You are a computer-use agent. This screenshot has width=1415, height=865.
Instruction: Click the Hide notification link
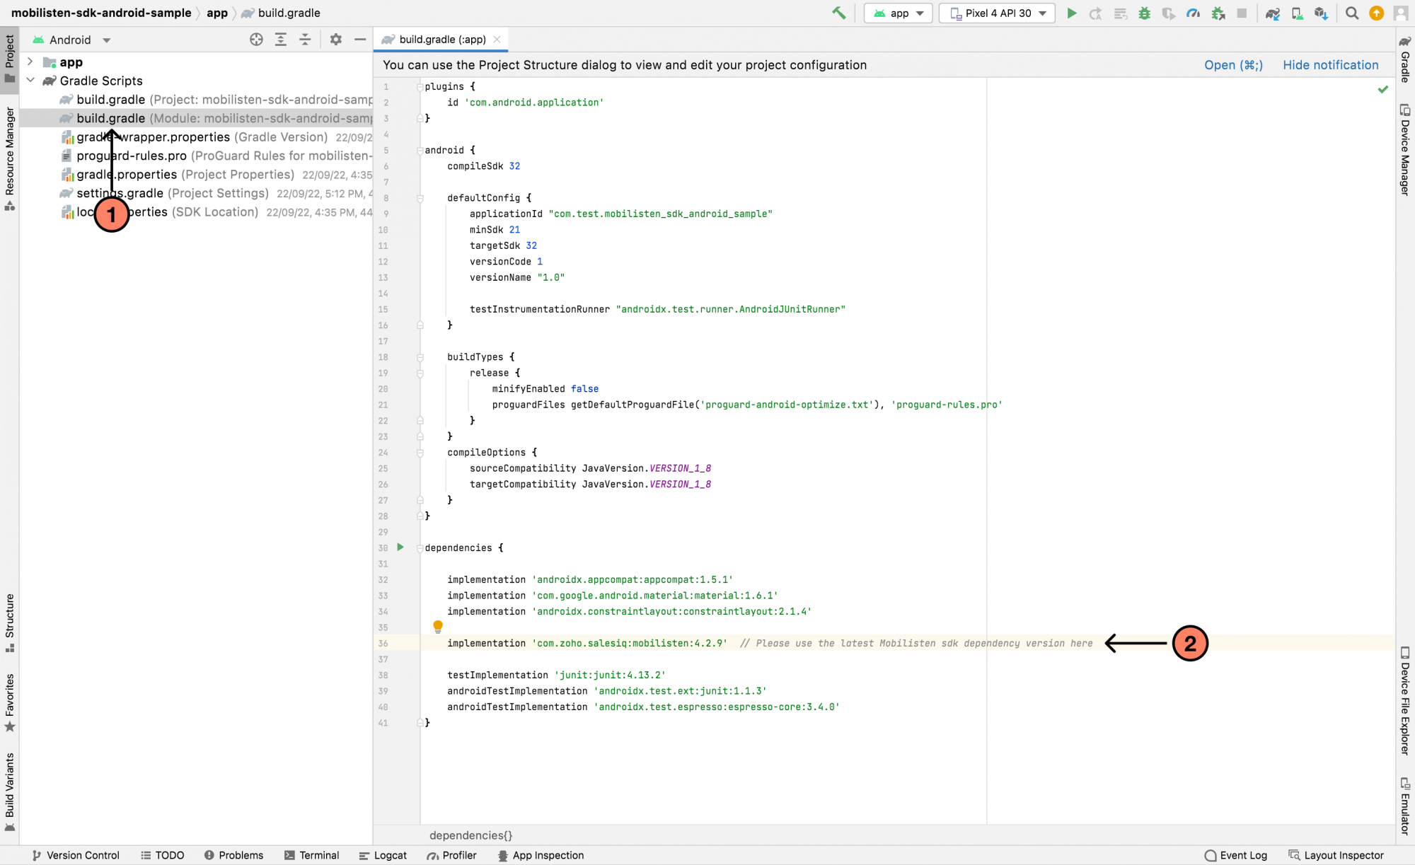pyautogui.click(x=1330, y=64)
